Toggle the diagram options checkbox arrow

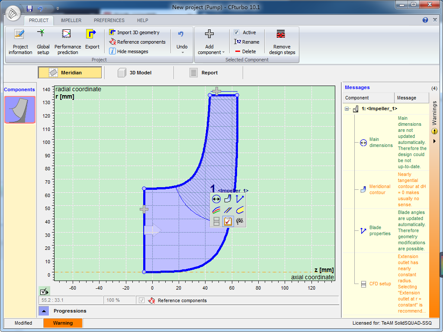point(45,292)
